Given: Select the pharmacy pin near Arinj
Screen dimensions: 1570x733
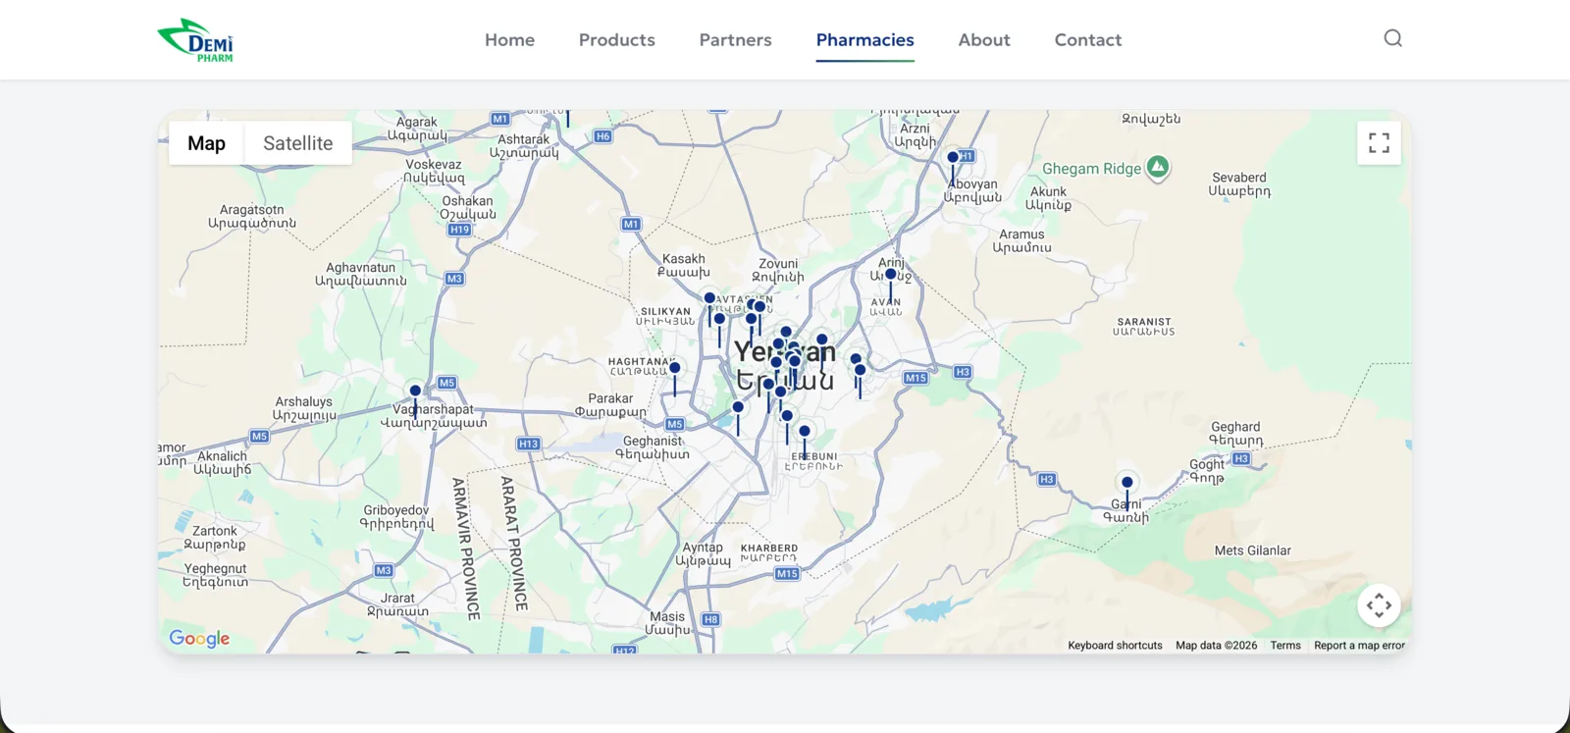Looking at the screenshot, I should 890,276.
